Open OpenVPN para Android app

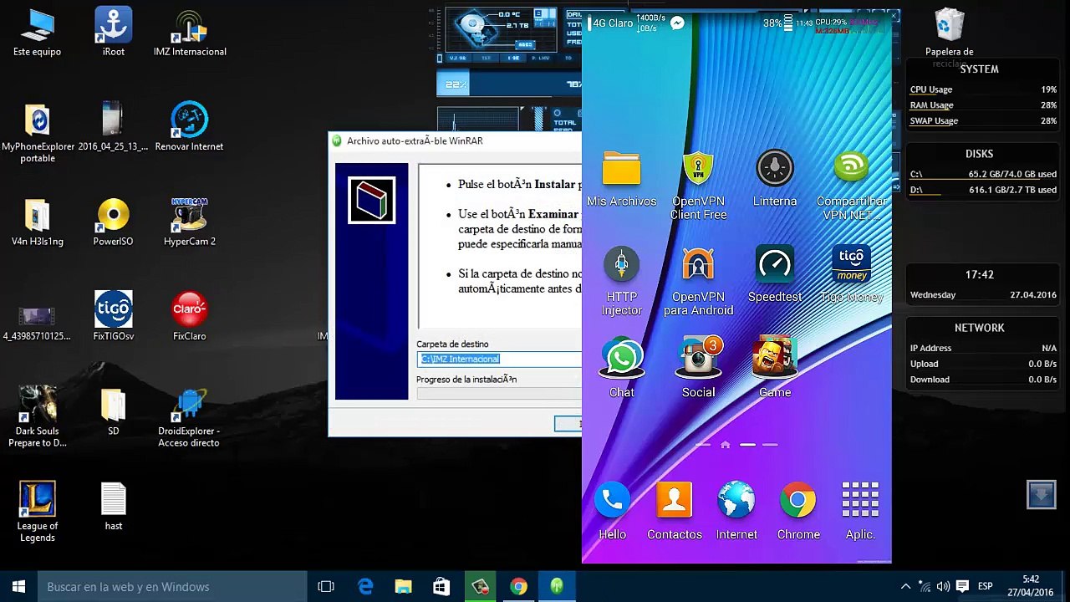698,281
